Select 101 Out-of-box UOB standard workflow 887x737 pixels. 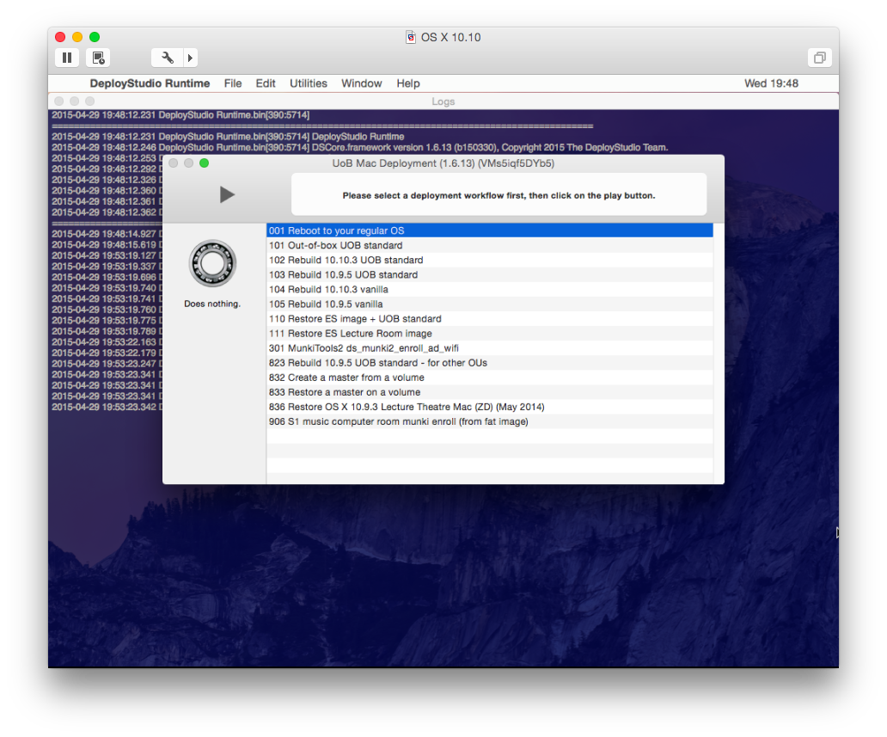point(490,245)
